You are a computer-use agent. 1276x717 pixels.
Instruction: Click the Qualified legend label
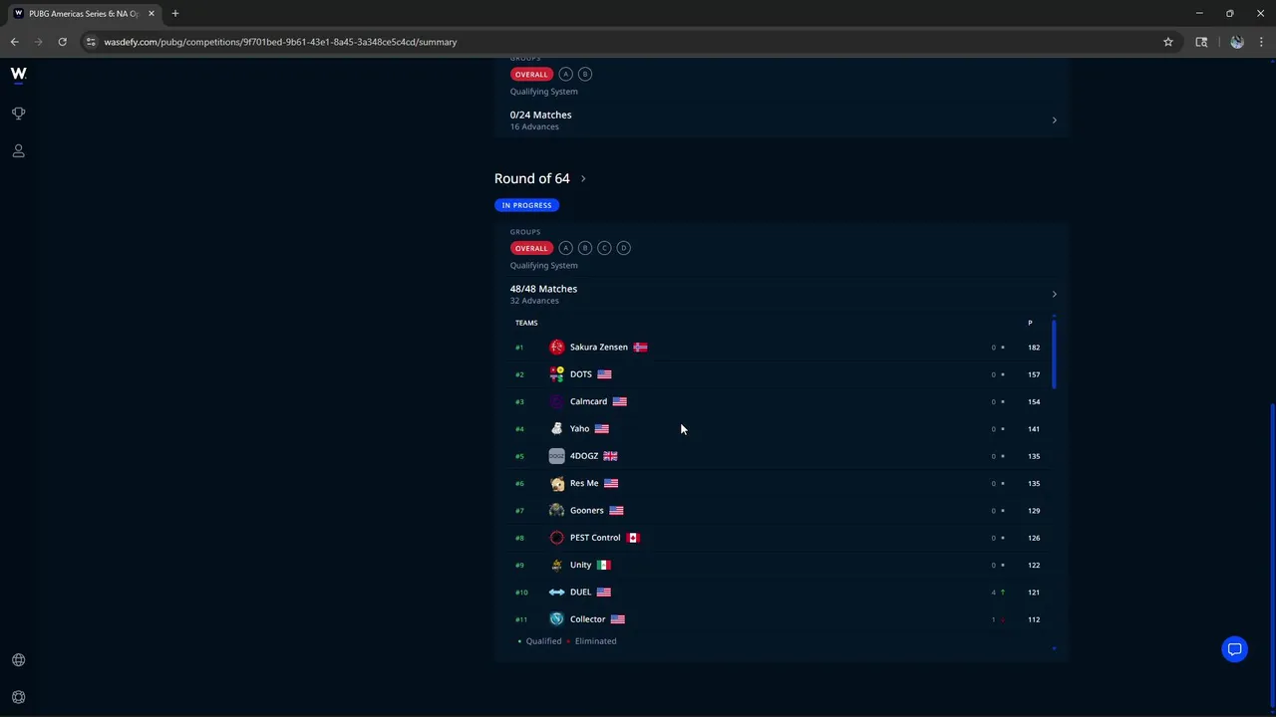click(x=543, y=641)
